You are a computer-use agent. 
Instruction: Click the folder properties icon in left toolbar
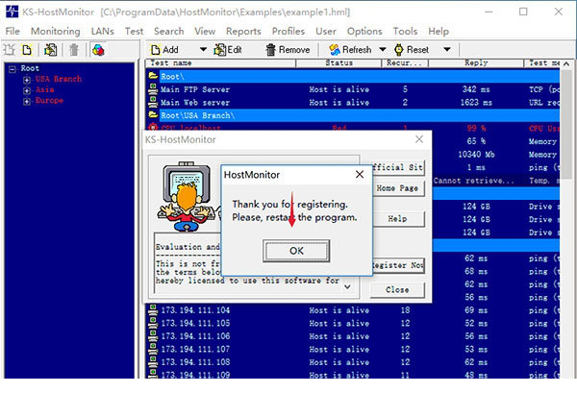(x=50, y=50)
